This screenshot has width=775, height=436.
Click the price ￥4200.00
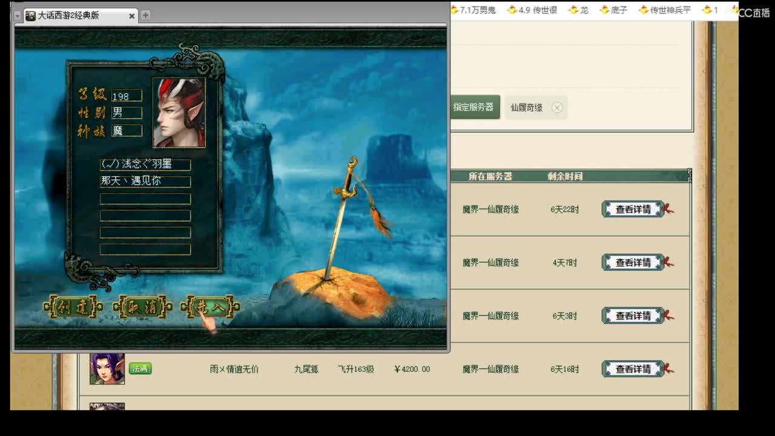(412, 369)
